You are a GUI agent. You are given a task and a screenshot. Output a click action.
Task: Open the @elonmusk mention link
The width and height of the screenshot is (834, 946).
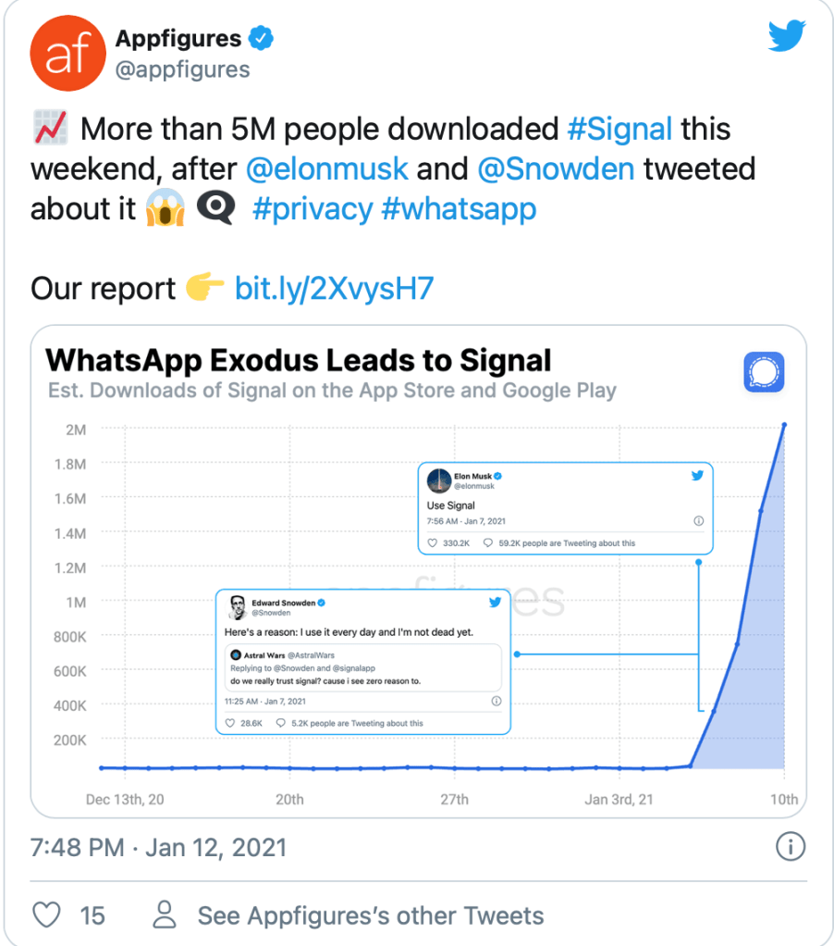(x=327, y=169)
